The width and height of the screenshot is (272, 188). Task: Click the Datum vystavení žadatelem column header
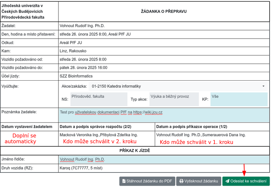pyautogui.click(x=27, y=127)
